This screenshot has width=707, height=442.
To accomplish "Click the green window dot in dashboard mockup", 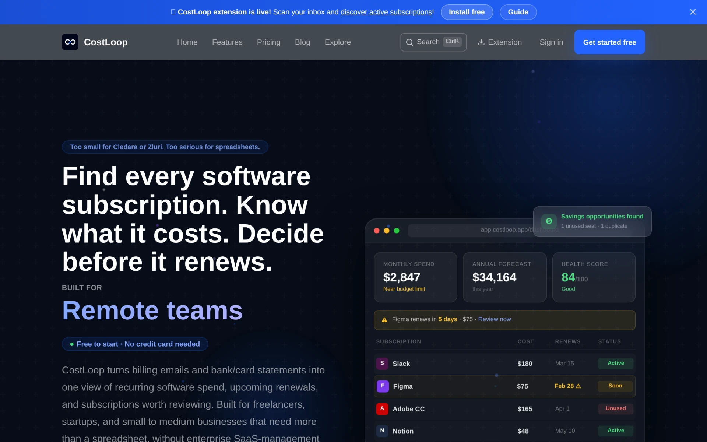I will (x=397, y=231).
